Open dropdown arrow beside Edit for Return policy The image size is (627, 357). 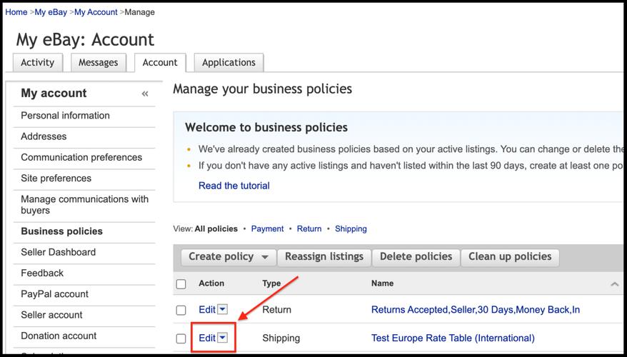(223, 309)
